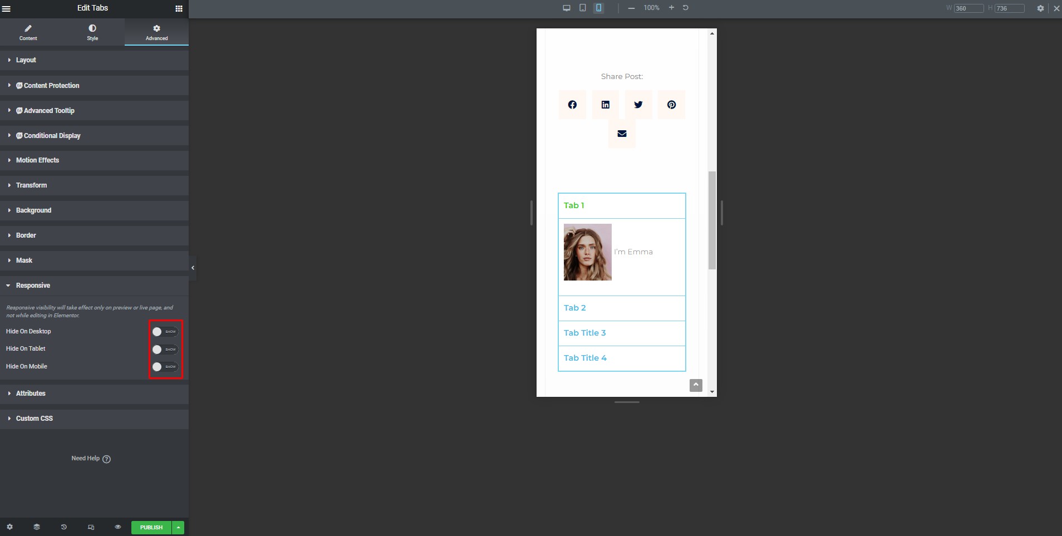Open the hamburger menu in the panel header
Viewport: 1062px width, 536px height.
[7, 8]
